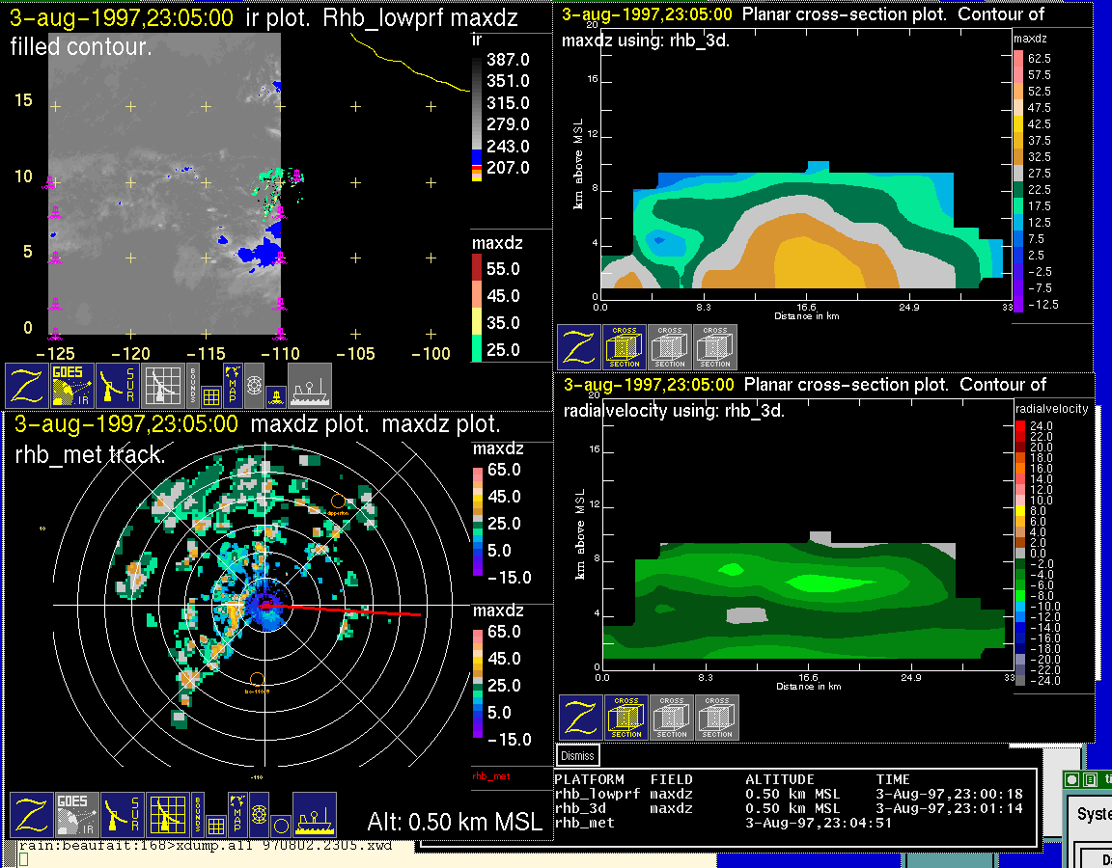This screenshot has height=868, width=1112.
Task: Click the buoy location icon in the ir plot window
Action: (x=275, y=394)
